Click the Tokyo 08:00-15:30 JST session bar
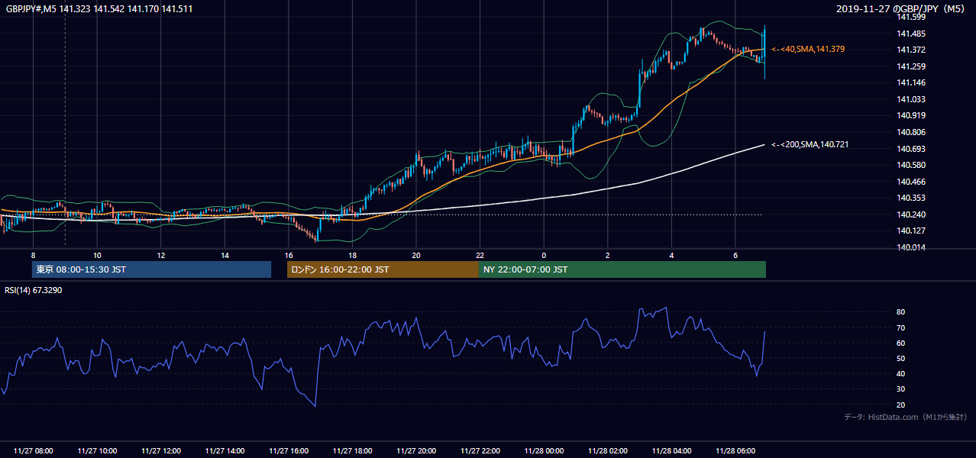 pos(151,269)
